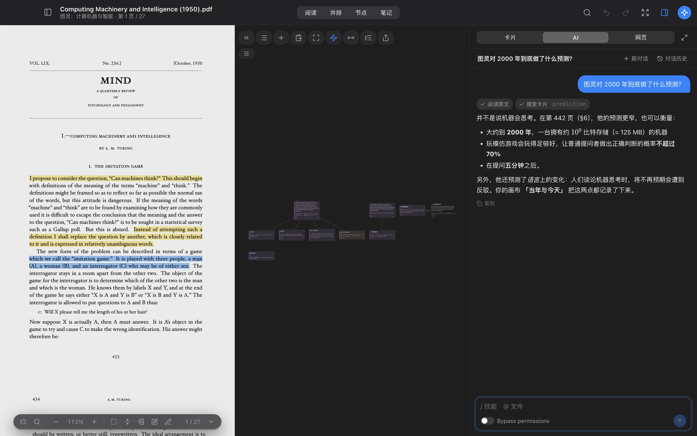Open the canvas list view icon

point(264,38)
